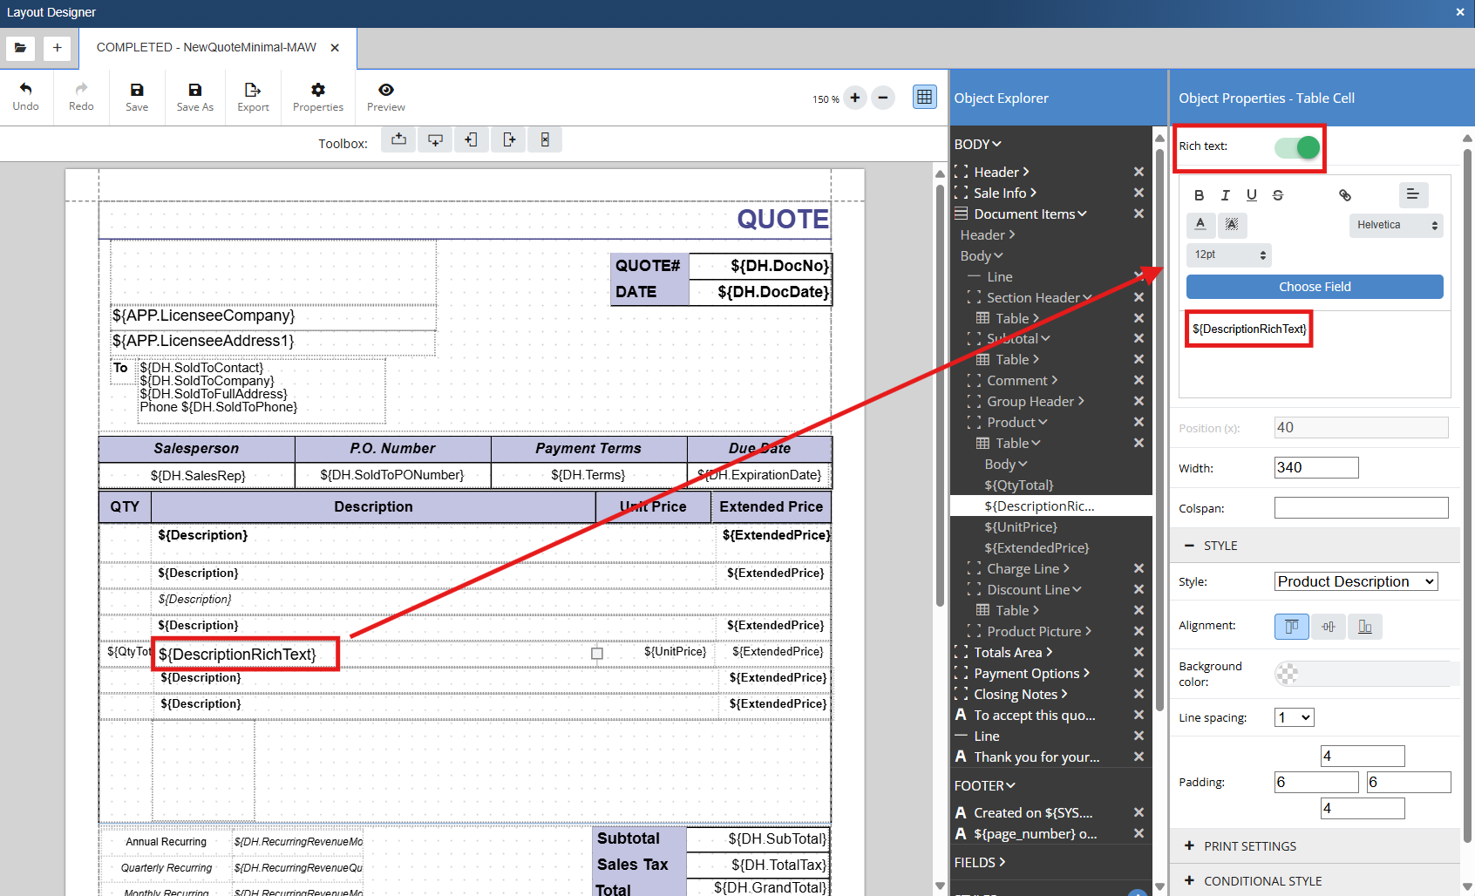
Task: Toggle the grid display button
Action: point(924,98)
